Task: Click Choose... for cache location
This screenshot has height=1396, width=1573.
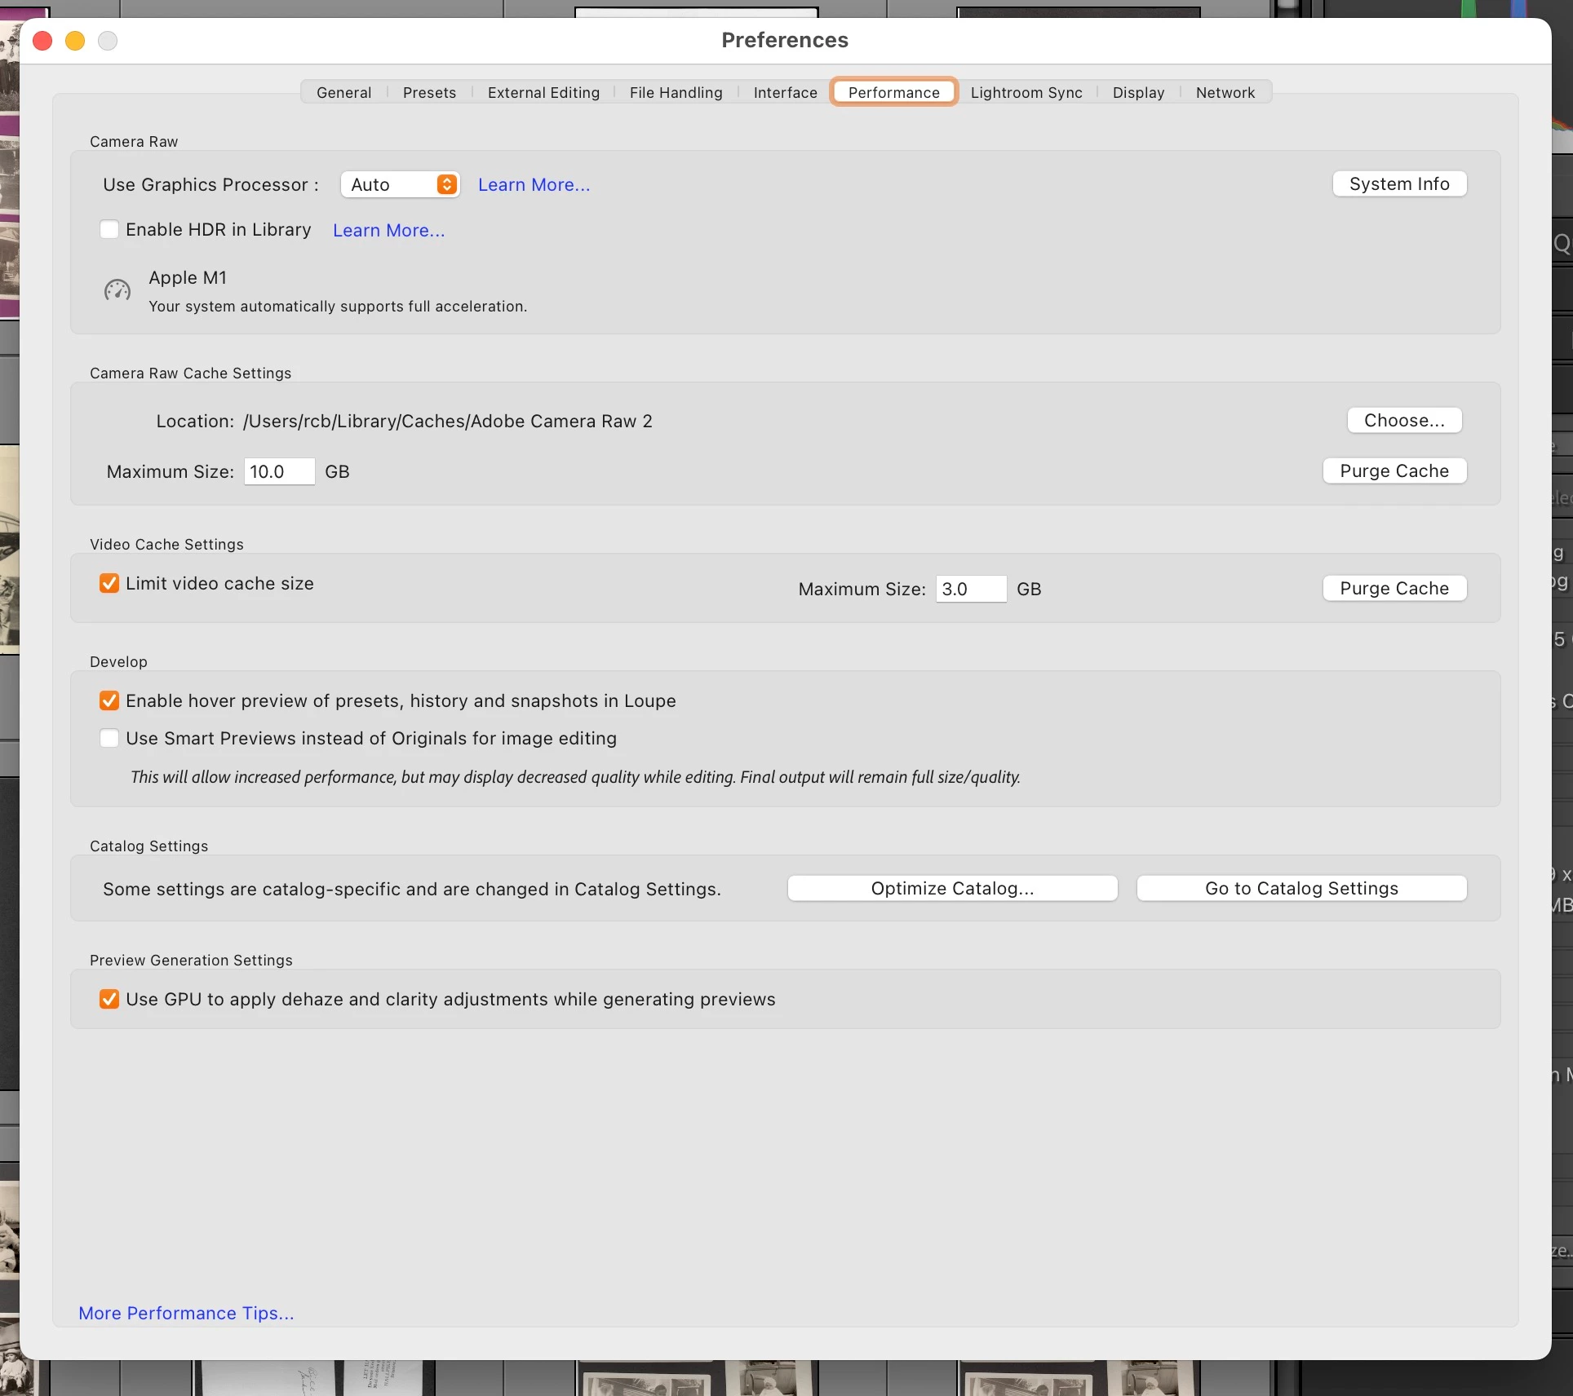Action: pos(1403,421)
